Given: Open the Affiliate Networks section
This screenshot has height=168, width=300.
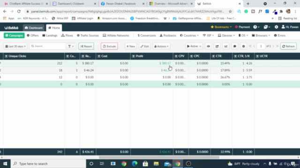Looking at the screenshot, I should (x=116, y=35).
